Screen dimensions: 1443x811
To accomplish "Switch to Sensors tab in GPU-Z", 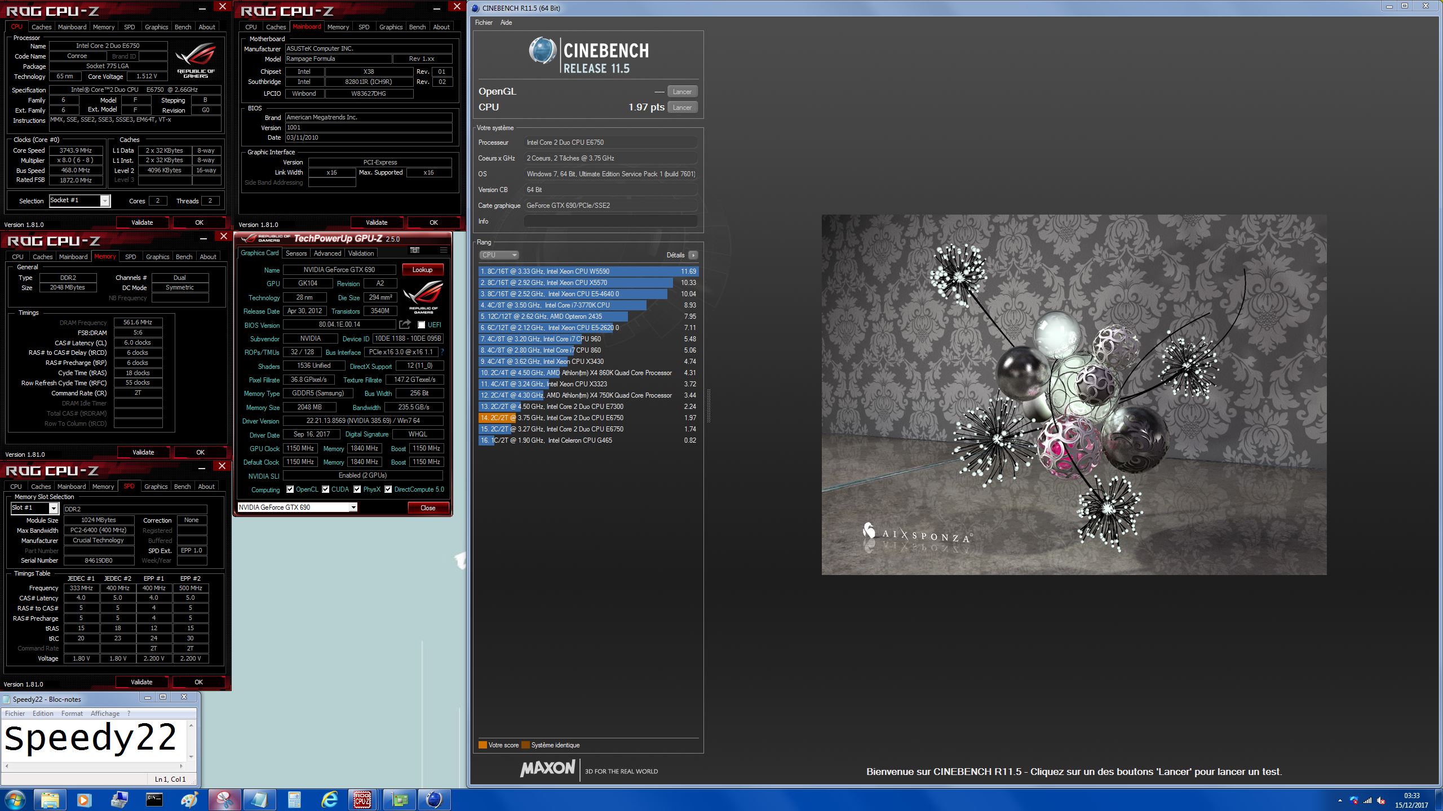I will [x=296, y=253].
